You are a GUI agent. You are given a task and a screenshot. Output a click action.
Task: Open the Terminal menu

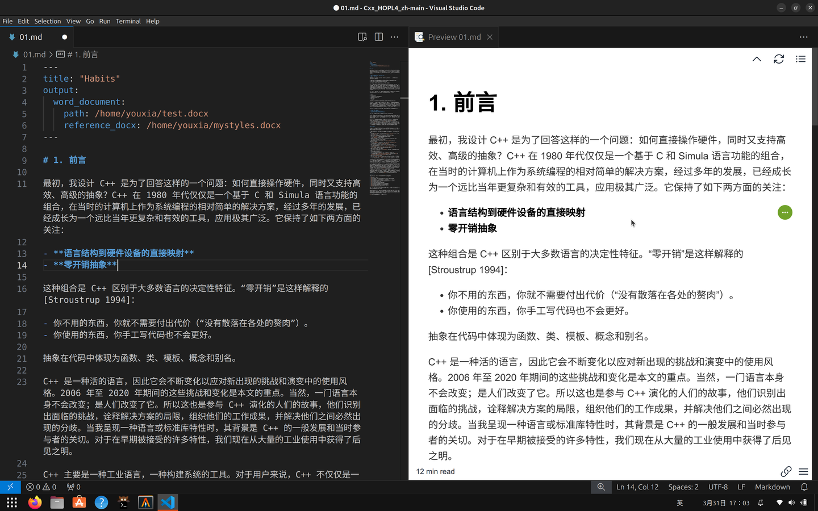(x=128, y=21)
